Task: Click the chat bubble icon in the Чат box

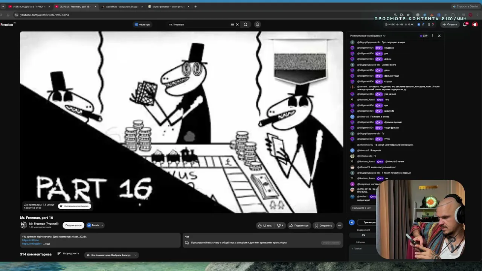Action: point(186,243)
